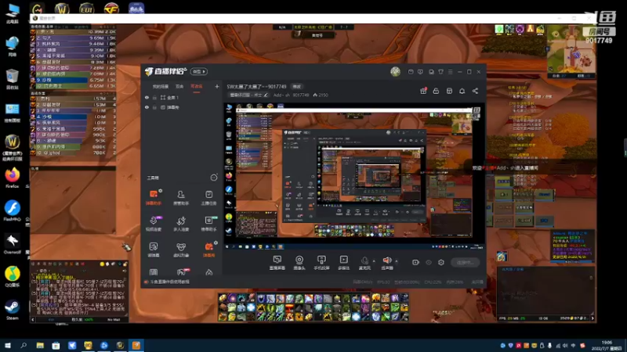The height and width of the screenshot is (352, 627).
Task: Open the streamer tasks tool (主播任务)
Action: (x=208, y=197)
